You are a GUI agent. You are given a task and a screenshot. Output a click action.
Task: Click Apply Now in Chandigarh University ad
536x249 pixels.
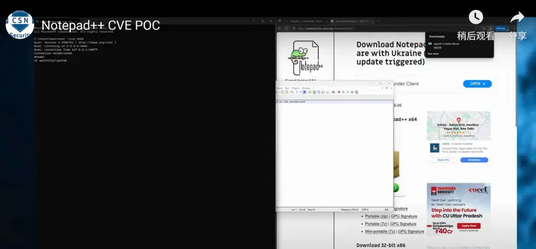pyautogui.click(x=469, y=226)
